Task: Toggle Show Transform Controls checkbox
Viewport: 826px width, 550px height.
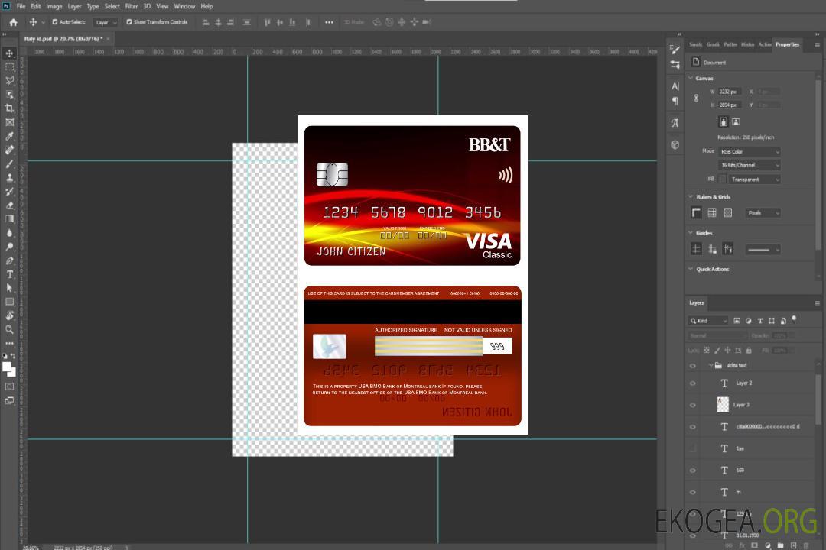Action: tap(129, 22)
